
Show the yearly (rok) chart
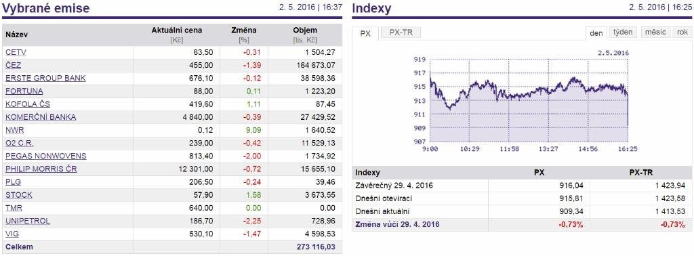click(682, 33)
